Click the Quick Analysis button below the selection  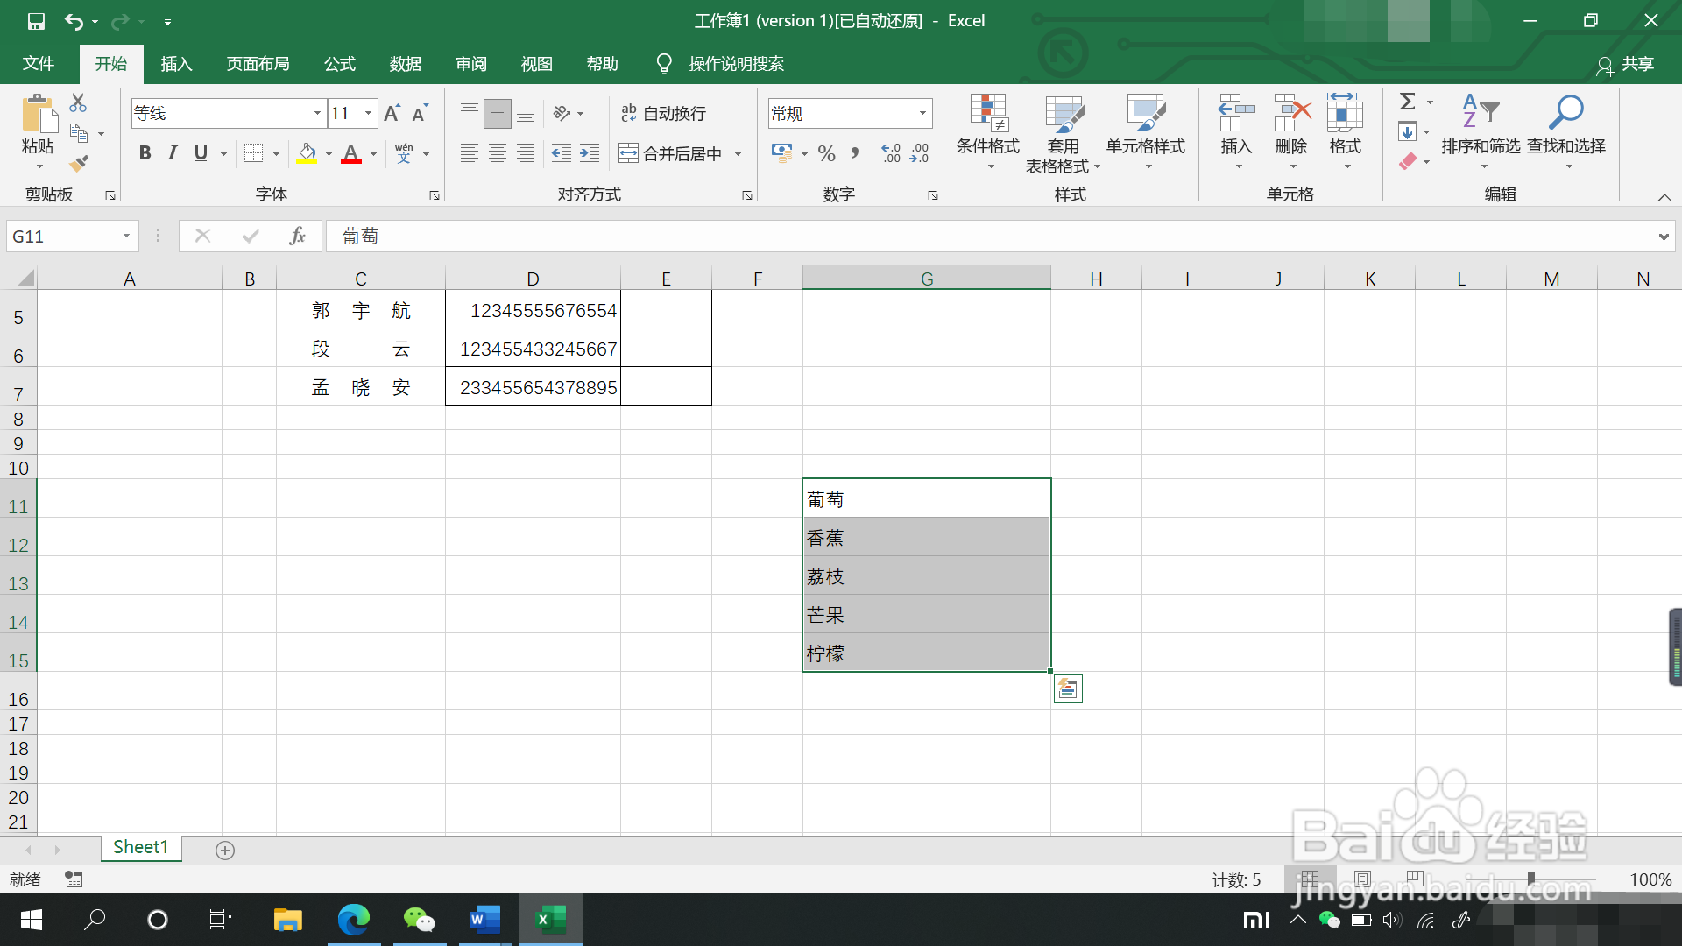[1067, 689]
